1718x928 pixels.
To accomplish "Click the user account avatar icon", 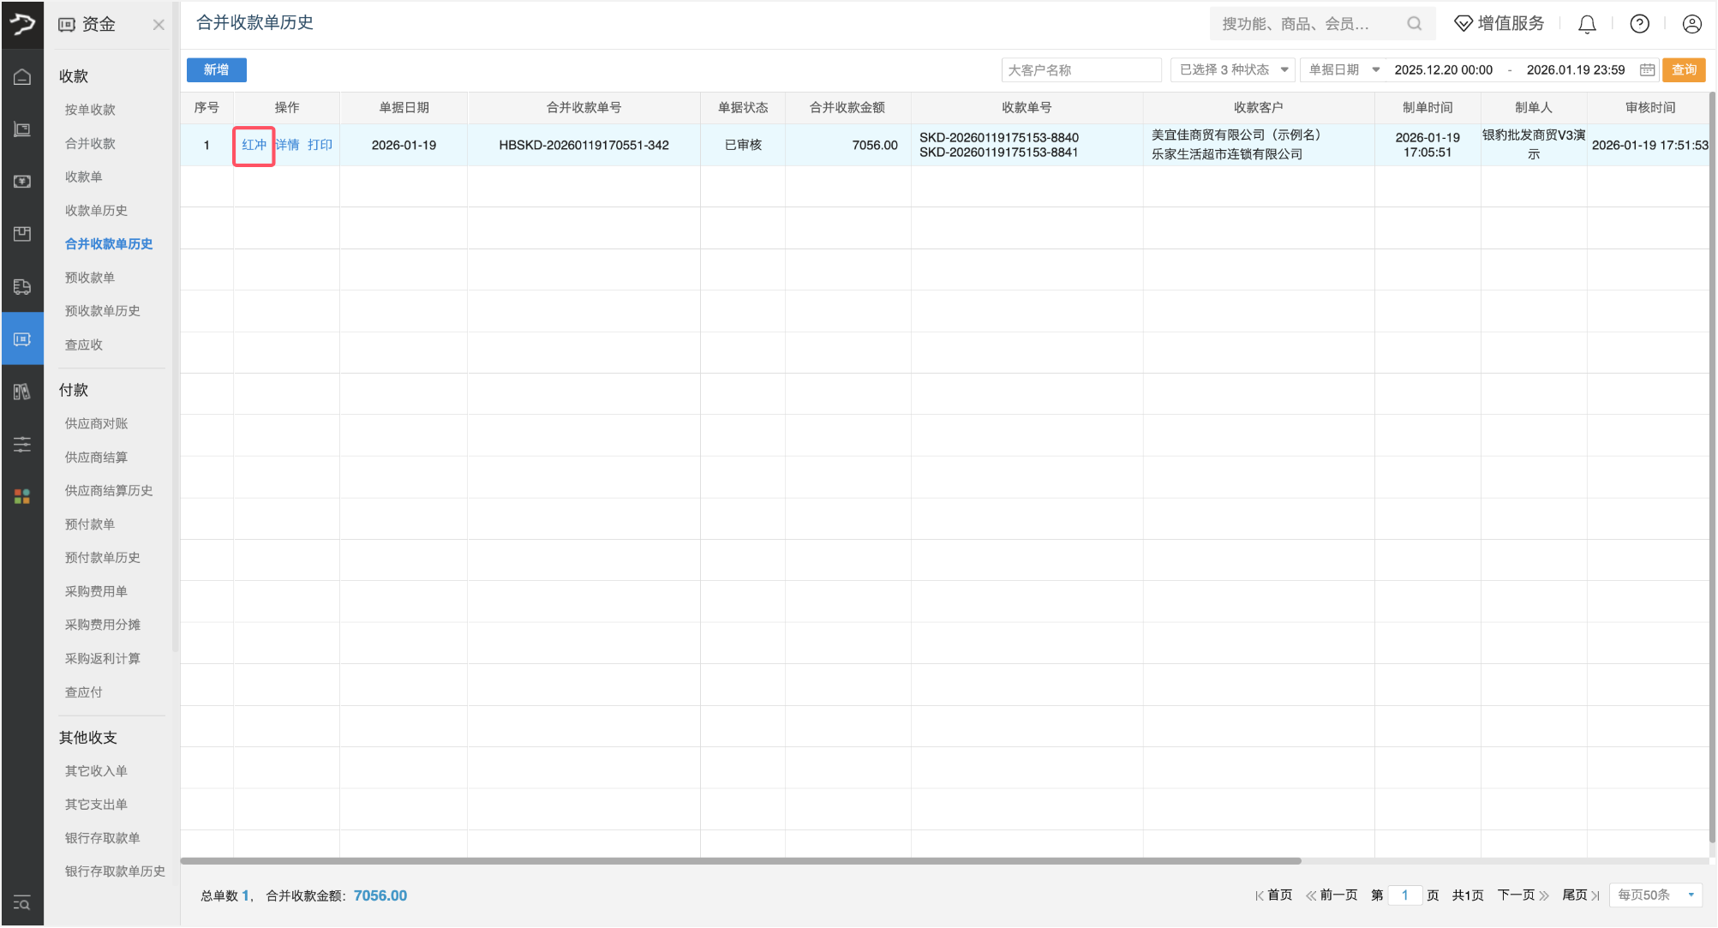I will point(1691,24).
